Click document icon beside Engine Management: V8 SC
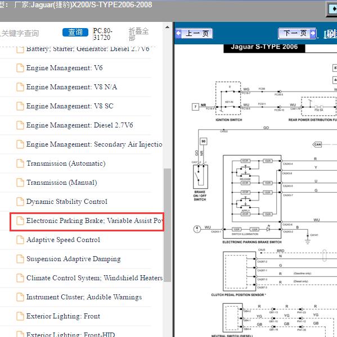 [x=20, y=106]
